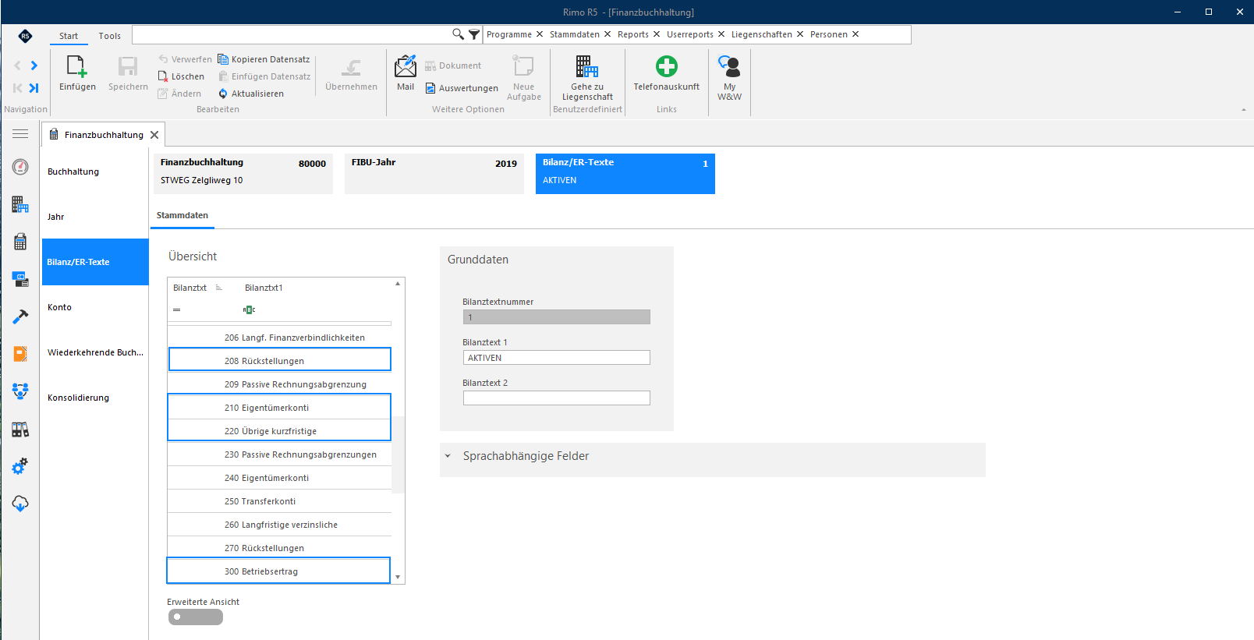The image size is (1254, 640).
Task: Switch to the Tools ribbon tab
Action: 109,36
